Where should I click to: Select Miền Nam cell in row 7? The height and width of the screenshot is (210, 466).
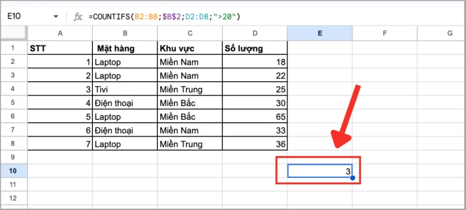click(x=190, y=130)
